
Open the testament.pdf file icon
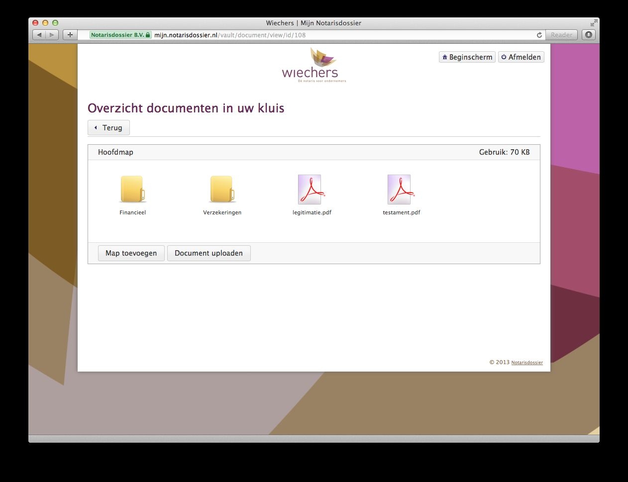[x=401, y=190]
